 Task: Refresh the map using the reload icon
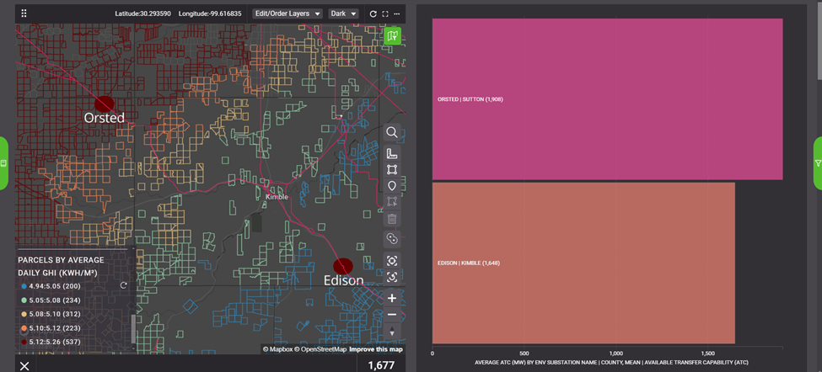coord(373,14)
